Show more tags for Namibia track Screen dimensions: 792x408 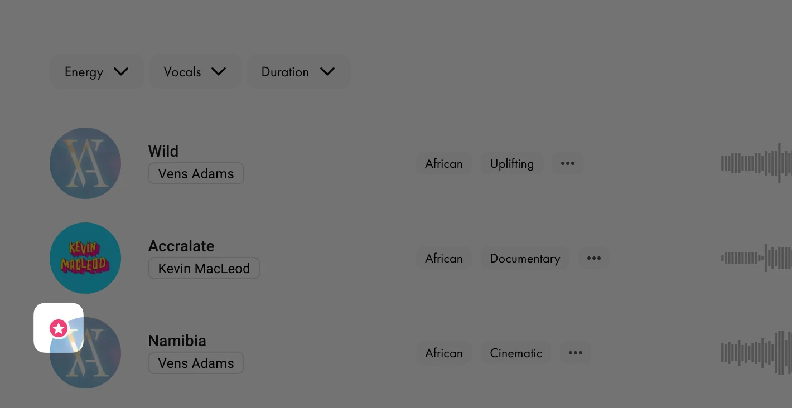coord(576,353)
